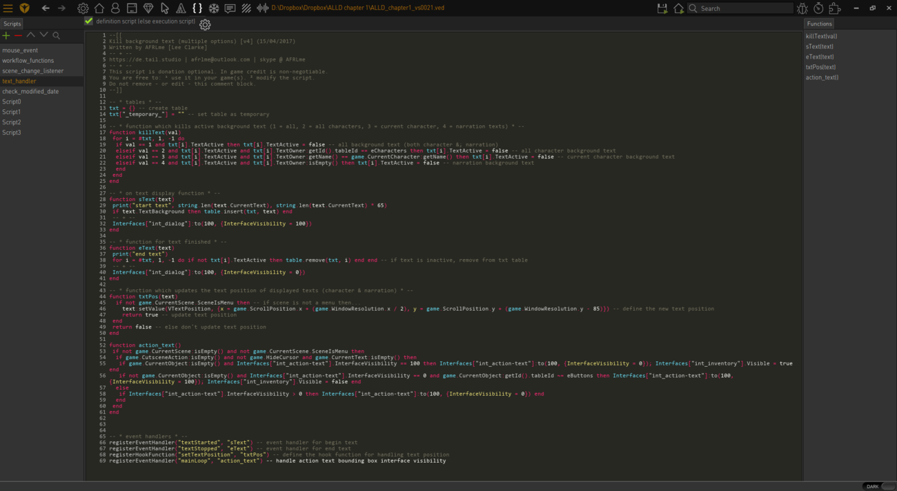Select the Functions tab
The height and width of the screenshot is (491, 897).
819,23
